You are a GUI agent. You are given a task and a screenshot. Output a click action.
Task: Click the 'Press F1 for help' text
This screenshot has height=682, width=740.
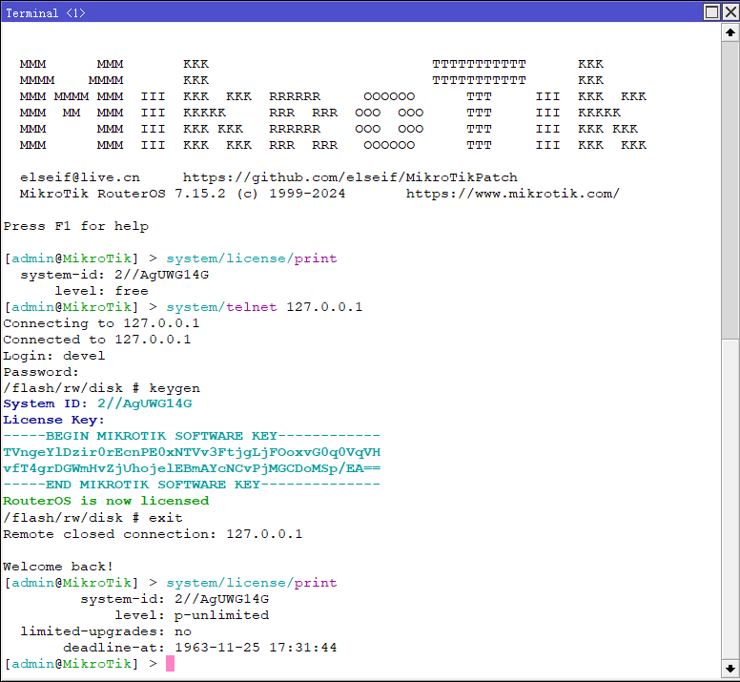point(76,226)
